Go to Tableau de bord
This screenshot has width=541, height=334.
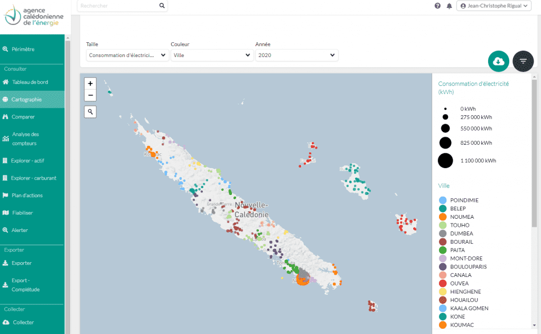pos(30,82)
